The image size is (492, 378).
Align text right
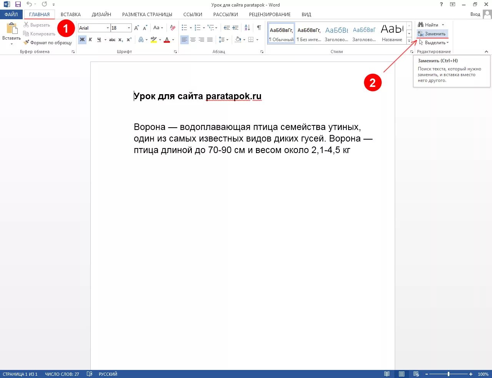(201, 40)
